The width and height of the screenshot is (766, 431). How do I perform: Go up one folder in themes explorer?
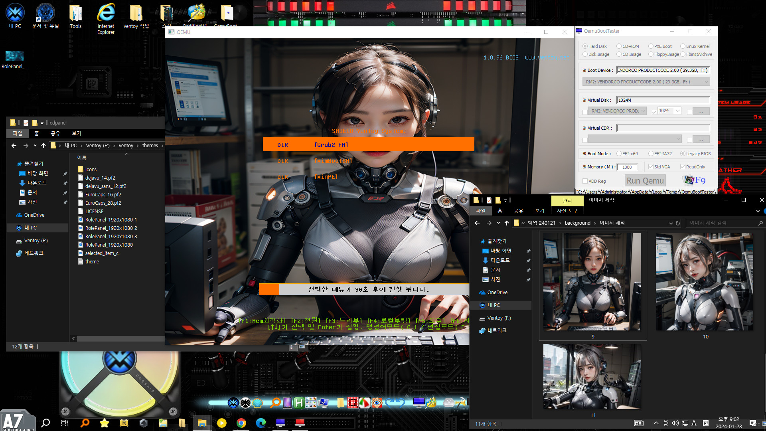(x=43, y=146)
